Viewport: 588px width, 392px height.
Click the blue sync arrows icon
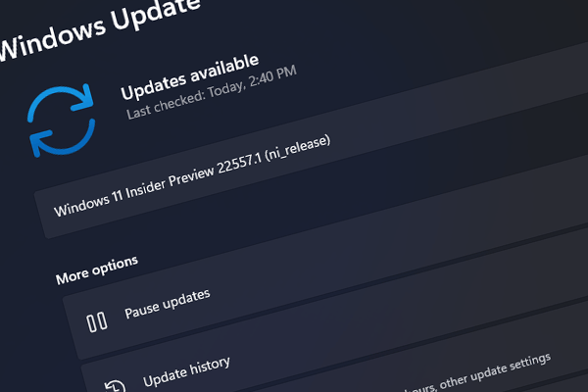click(61, 120)
